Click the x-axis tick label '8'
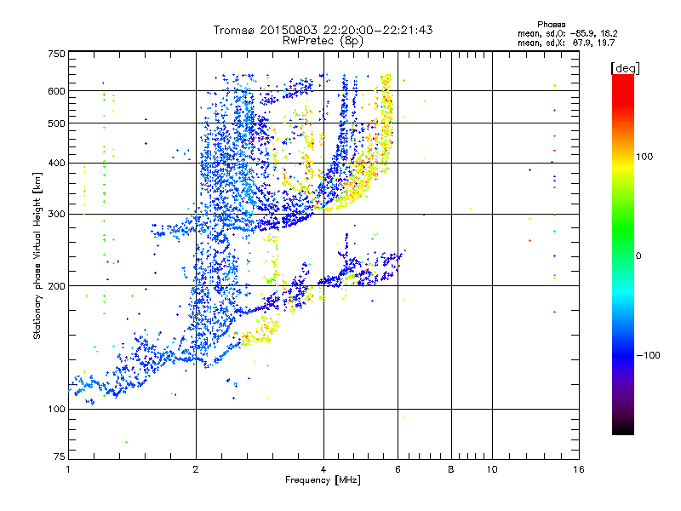 tap(451, 469)
